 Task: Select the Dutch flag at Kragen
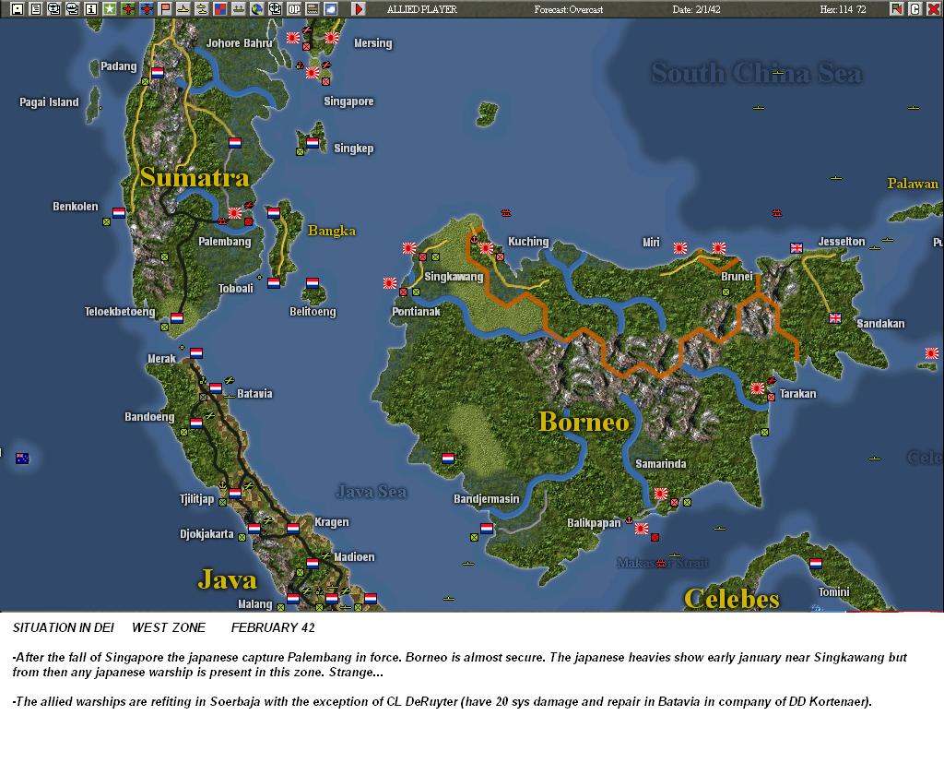coord(293,529)
